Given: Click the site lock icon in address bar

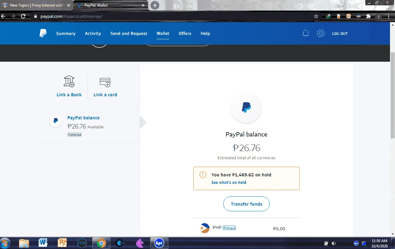Looking at the screenshot, I should point(35,16).
